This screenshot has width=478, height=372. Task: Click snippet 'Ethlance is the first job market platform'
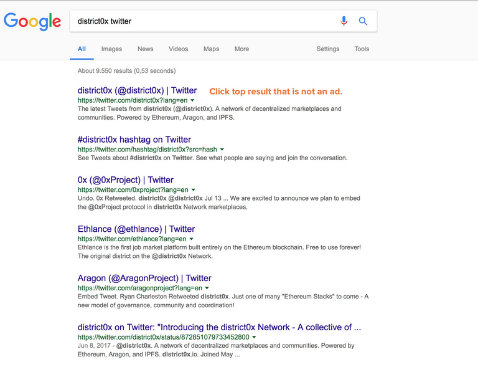click(219, 252)
